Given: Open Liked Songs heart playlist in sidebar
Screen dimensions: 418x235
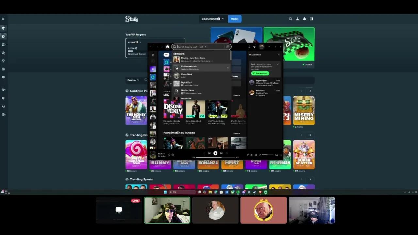Looking at the screenshot, I should pos(153,69).
